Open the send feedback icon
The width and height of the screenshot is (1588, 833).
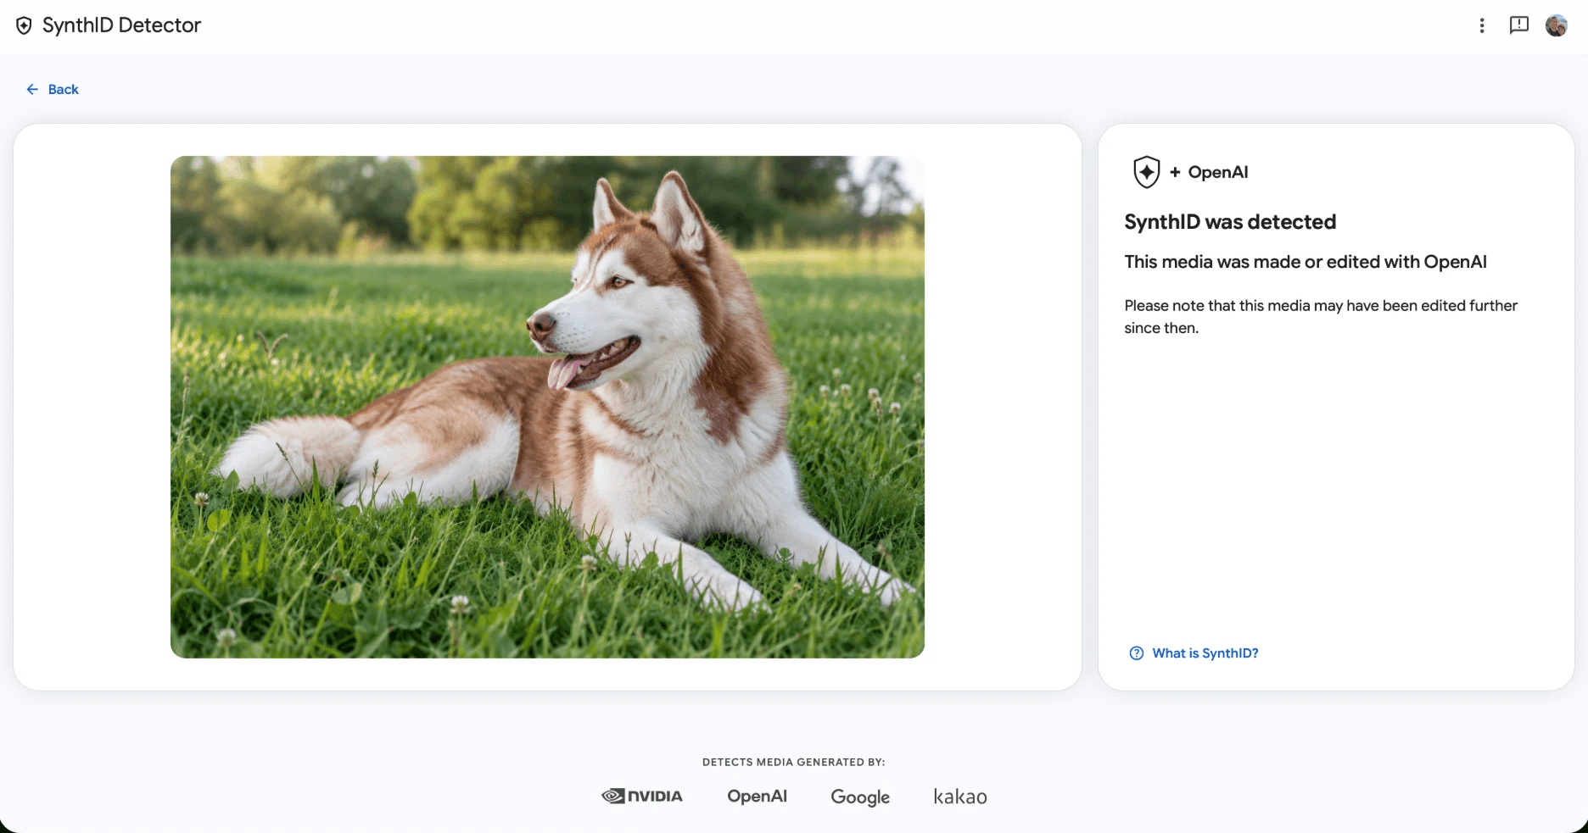pos(1519,25)
